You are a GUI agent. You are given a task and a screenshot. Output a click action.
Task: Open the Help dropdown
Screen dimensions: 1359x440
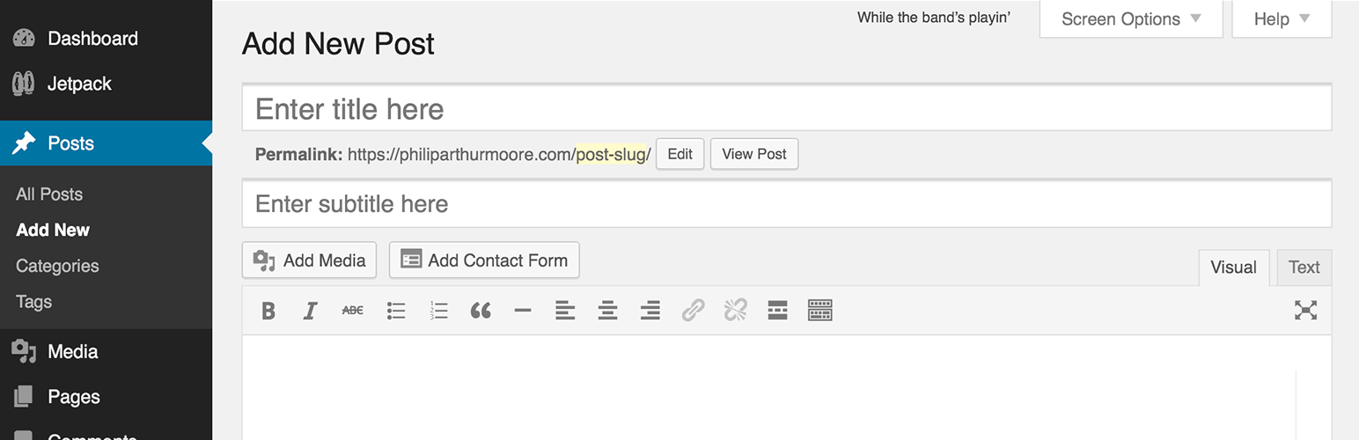(x=1282, y=18)
